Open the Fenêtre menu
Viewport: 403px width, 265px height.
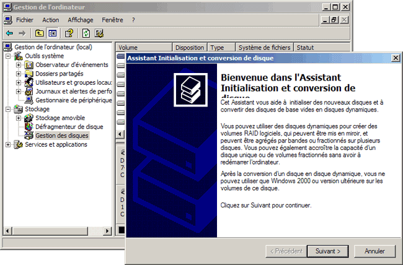point(112,20)
